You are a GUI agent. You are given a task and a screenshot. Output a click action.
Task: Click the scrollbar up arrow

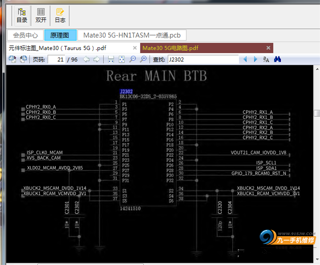coord(317,69)
